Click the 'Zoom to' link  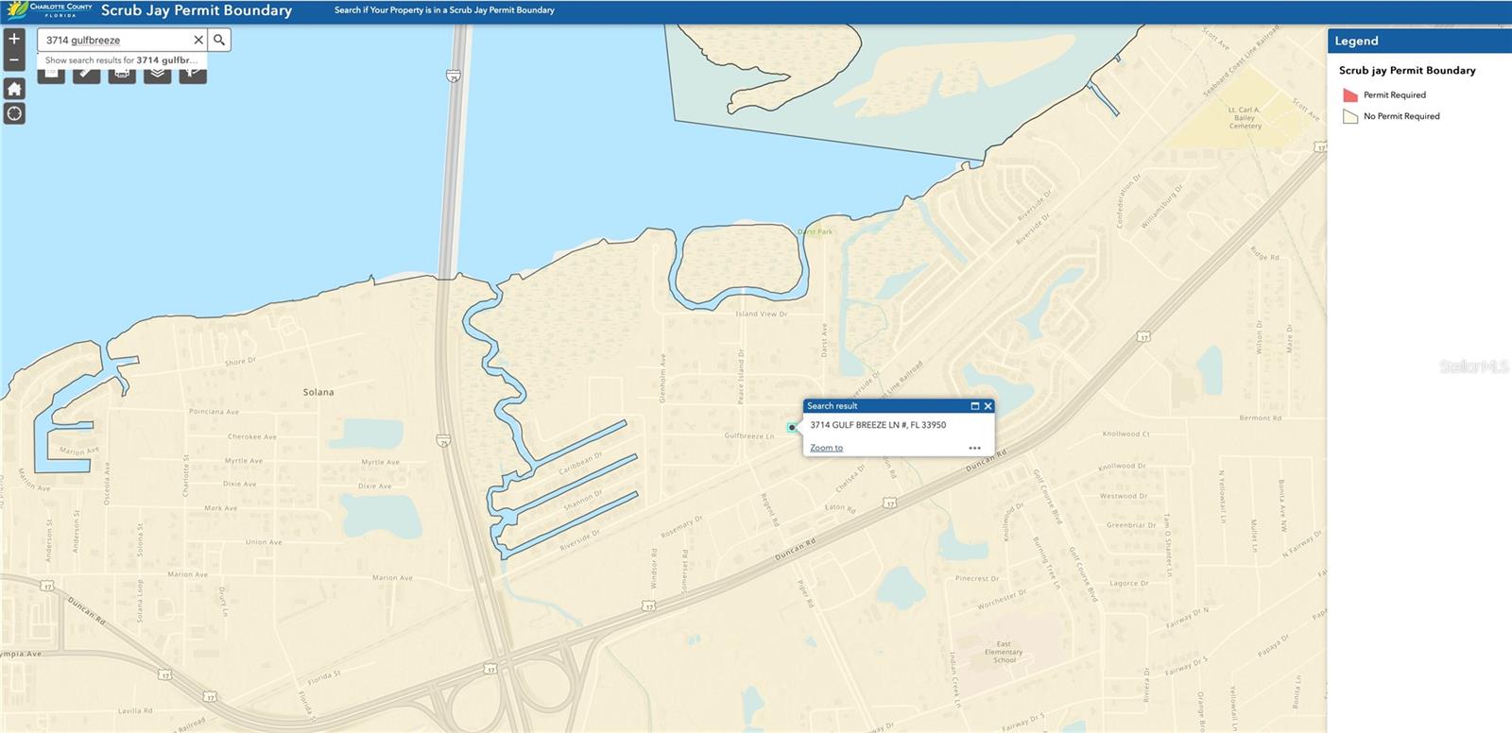826,448
